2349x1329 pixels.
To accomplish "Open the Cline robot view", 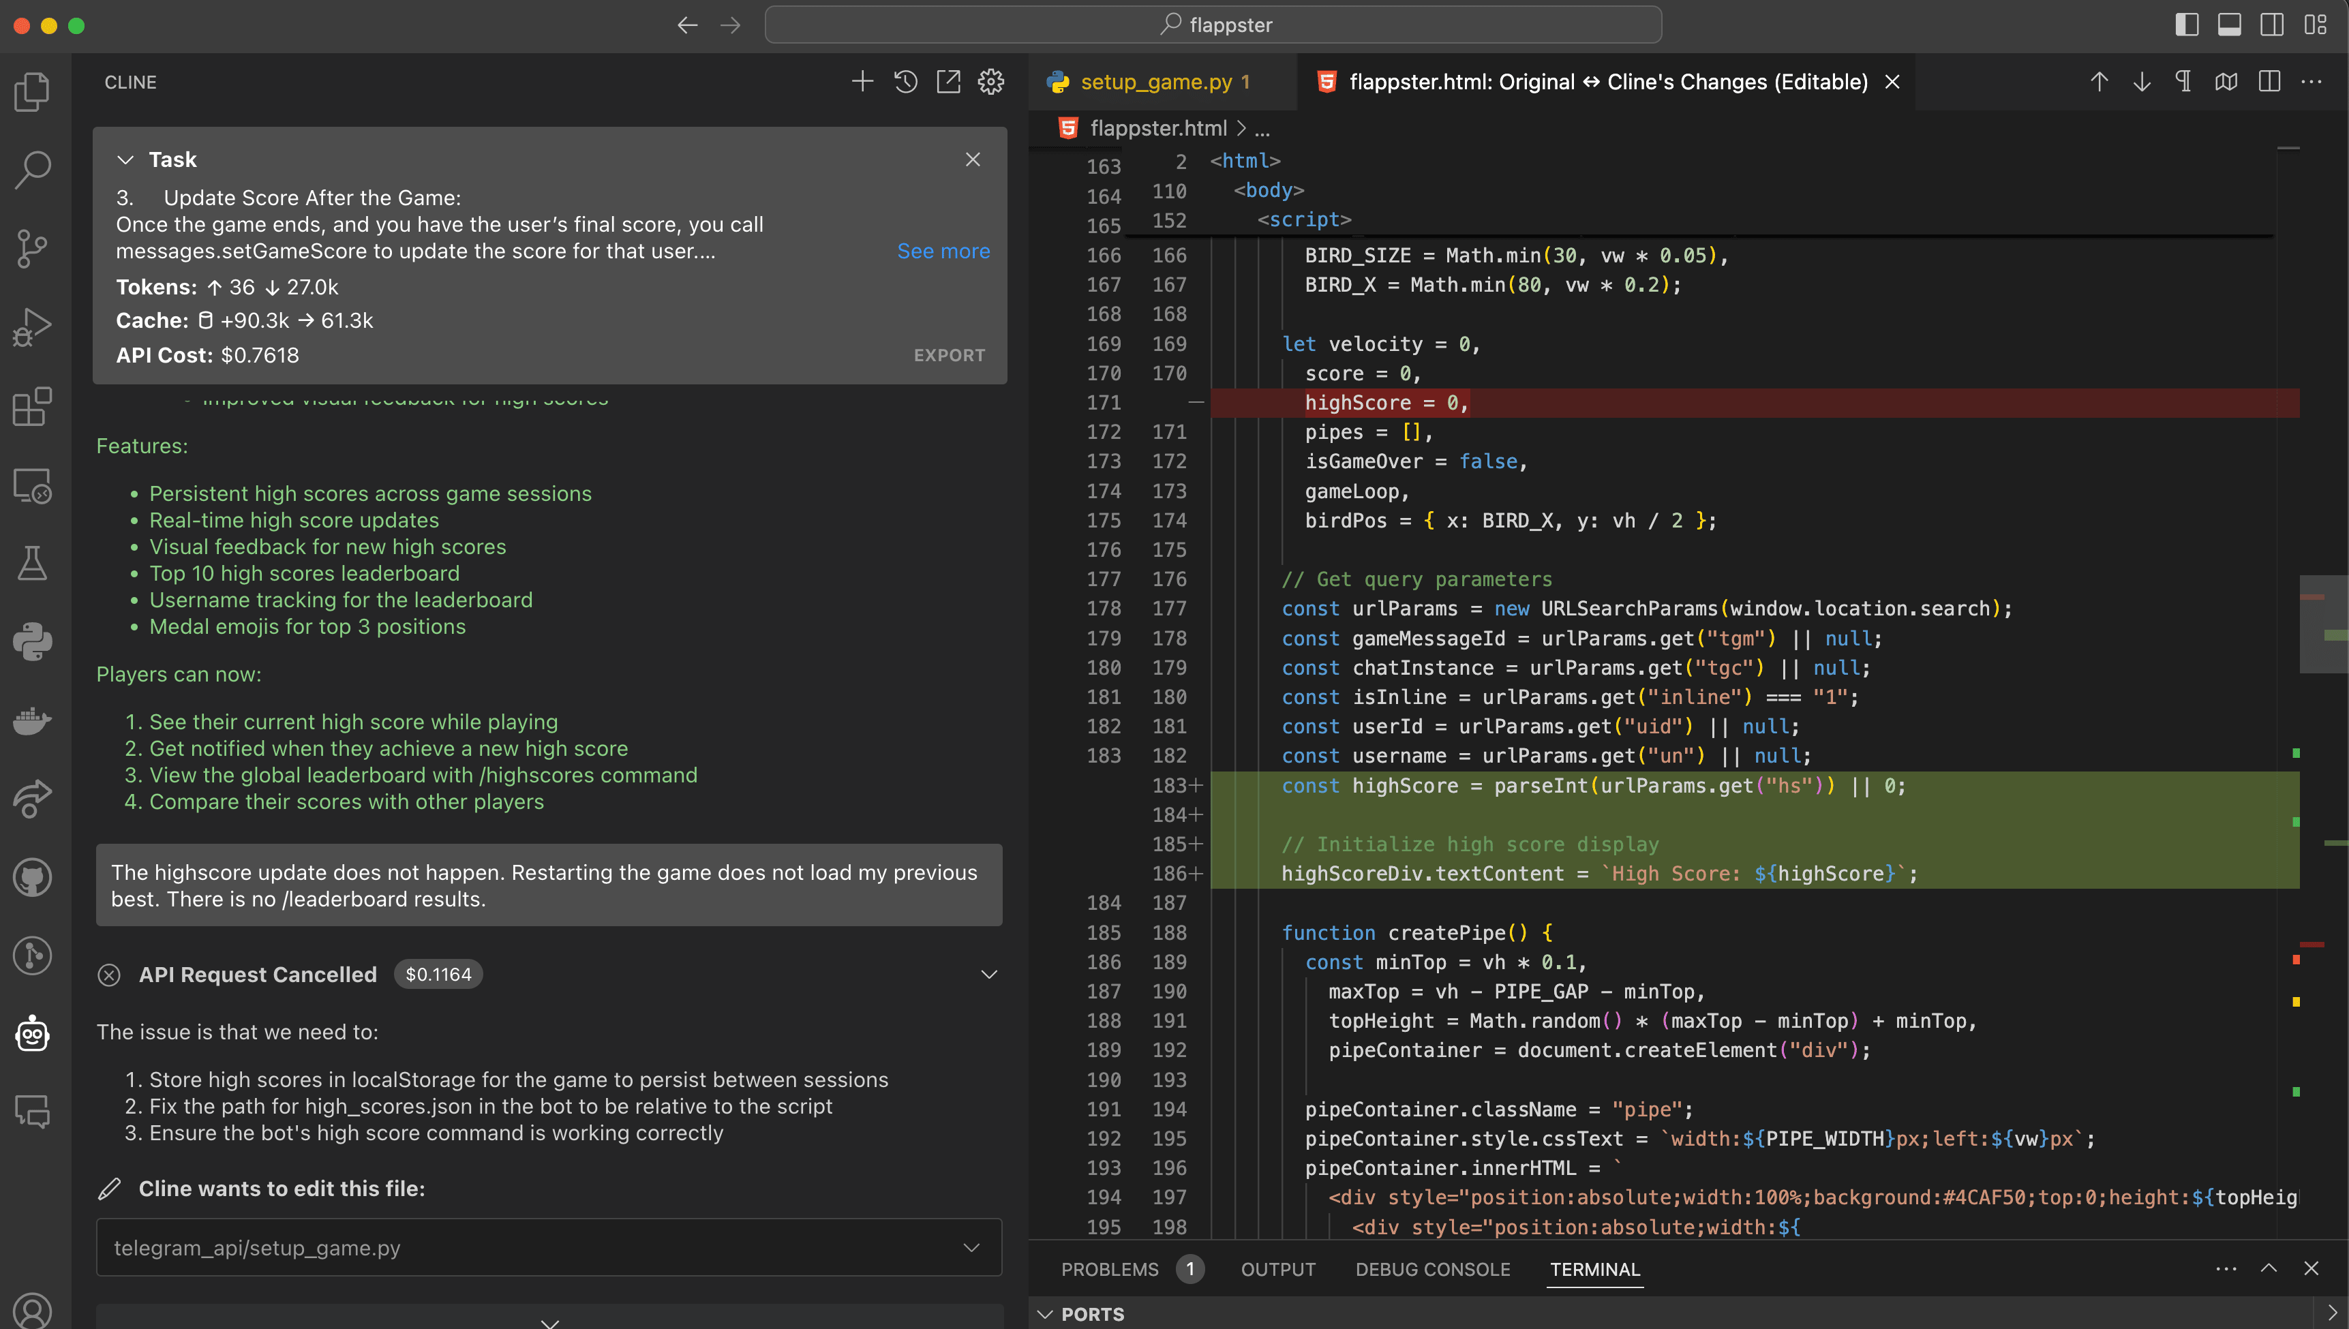I will pos(33,1034).
